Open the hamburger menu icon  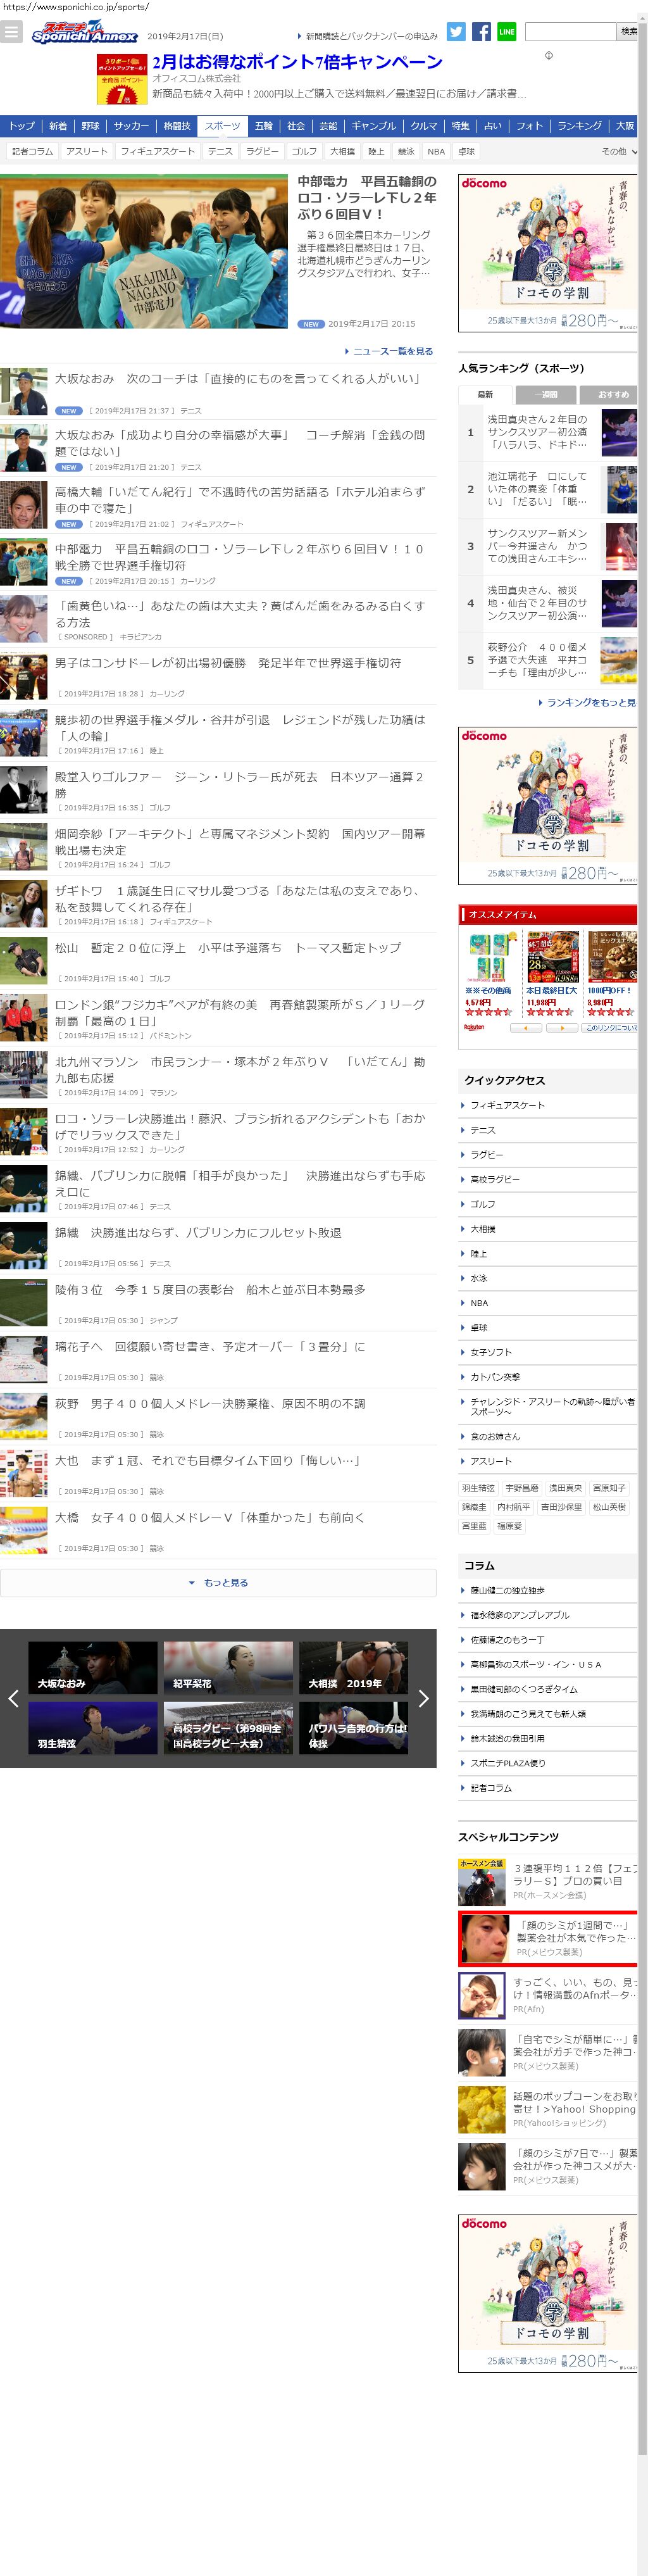coord(11,32)
